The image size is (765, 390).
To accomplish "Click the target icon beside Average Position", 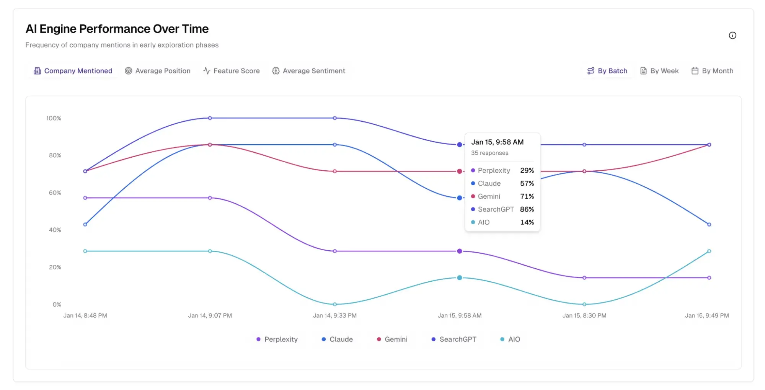I will 128,70.
